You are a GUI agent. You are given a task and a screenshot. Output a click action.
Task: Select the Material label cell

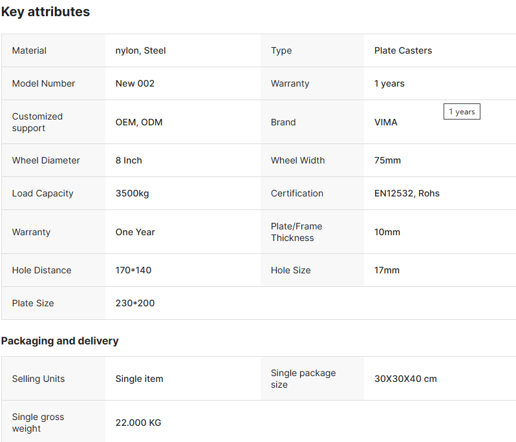53,50
